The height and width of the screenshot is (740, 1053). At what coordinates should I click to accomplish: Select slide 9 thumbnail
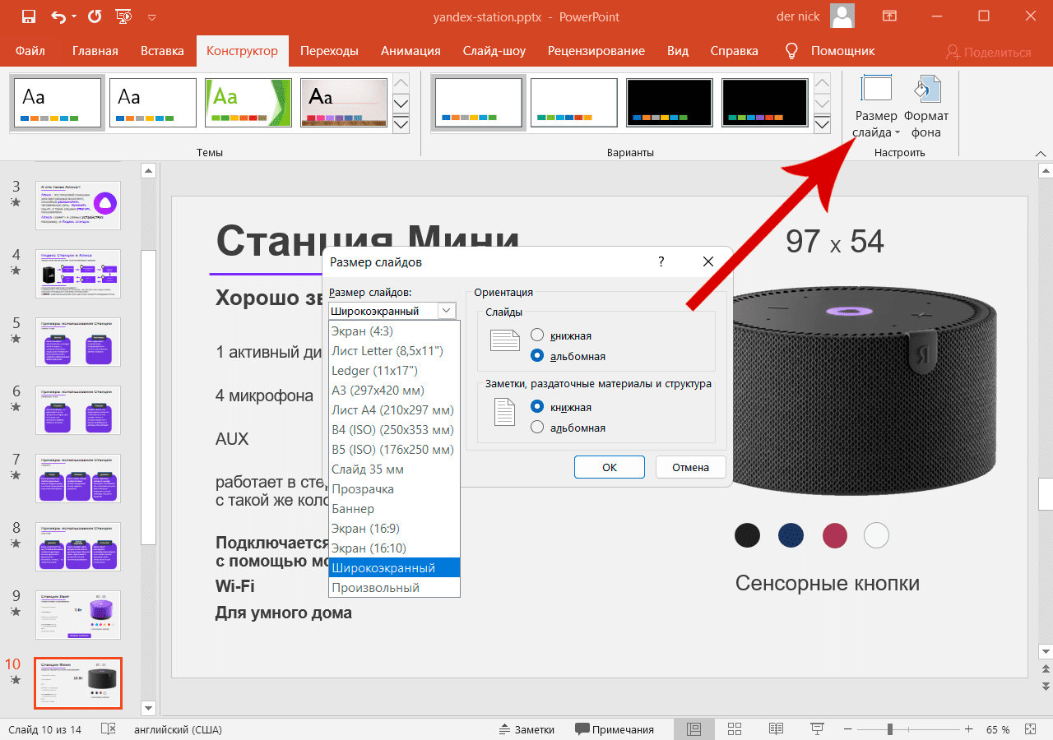tap(78, 614)
